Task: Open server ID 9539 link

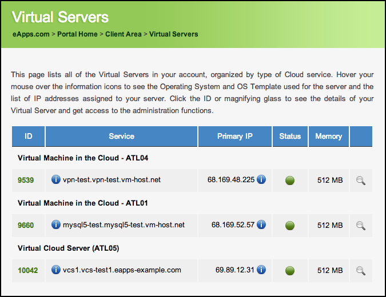Action: pos(26,180)
